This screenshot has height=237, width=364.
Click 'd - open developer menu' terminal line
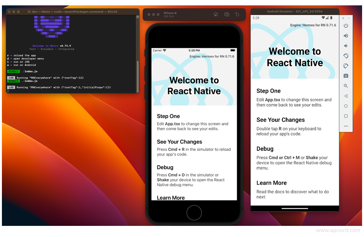click(x=26, y=59)
